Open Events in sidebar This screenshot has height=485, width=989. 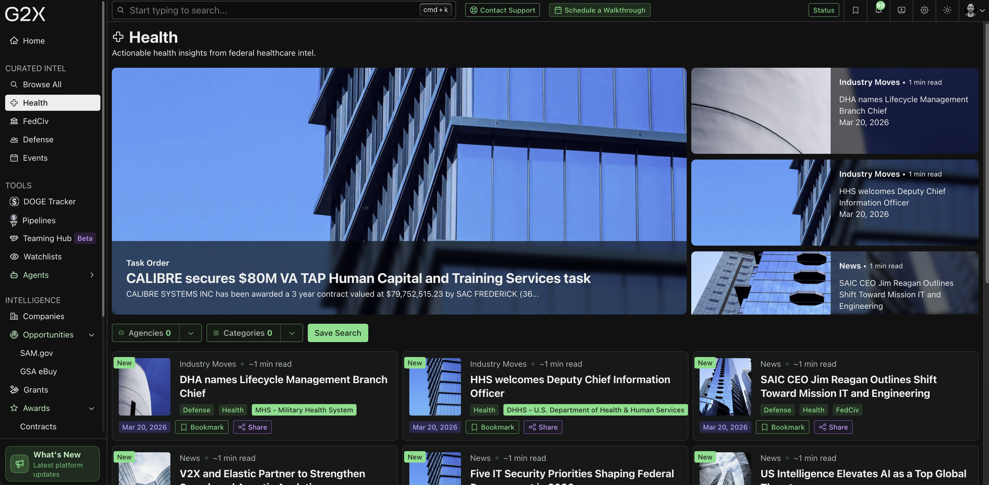[x=52, y=158]
